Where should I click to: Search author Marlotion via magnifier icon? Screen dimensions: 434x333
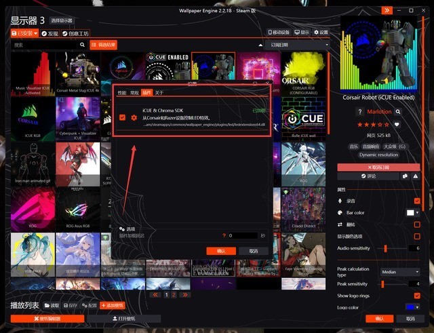[398, 112]
